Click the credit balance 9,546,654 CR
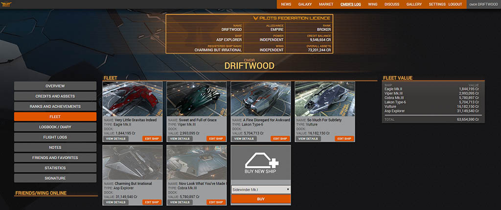This screenshot has height=210, width=501. pyautogui.click(x=320, y=40)
